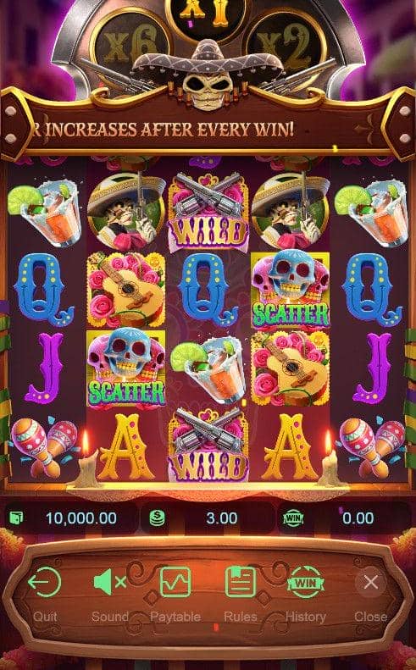
Task: Click the x6 multiplier badge
Action: (129, 43)
